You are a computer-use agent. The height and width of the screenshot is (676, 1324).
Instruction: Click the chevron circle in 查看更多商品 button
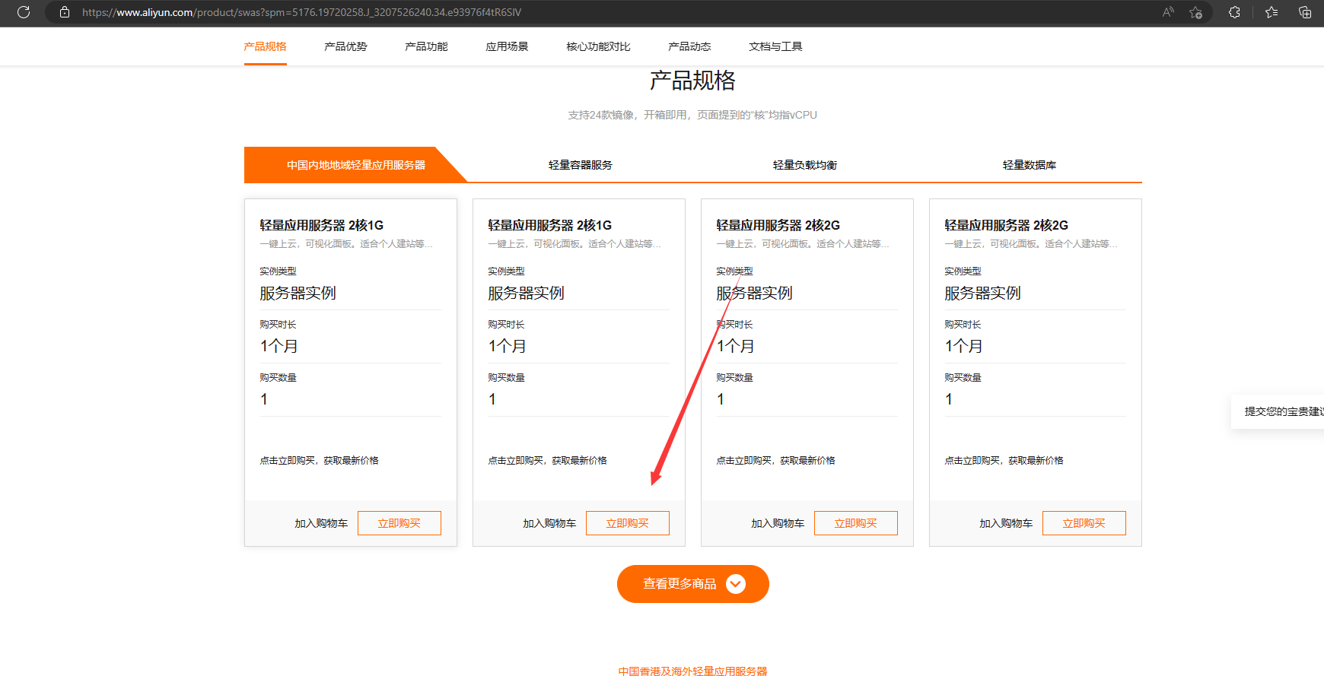[736, 584]
